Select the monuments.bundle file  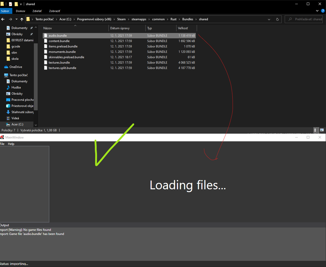coord(62,52)
